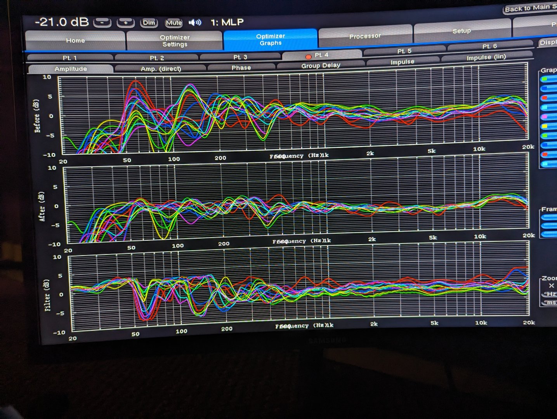Click Back to Main Screen button

530,9
